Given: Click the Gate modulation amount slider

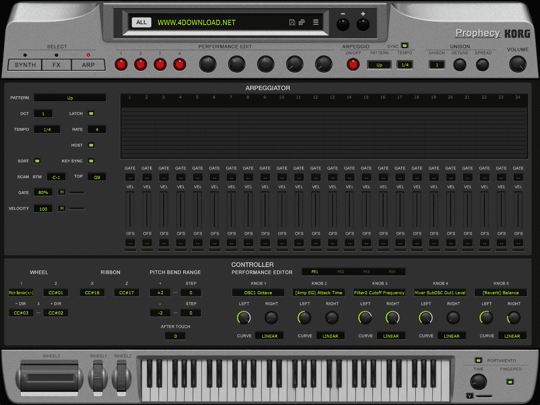Looking at the screenshot, I should pyautogui.click(x=77, y=193).
